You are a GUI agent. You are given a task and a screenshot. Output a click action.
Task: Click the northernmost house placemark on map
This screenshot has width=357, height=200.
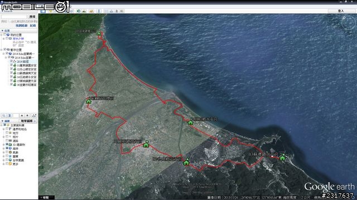point(99,33)
